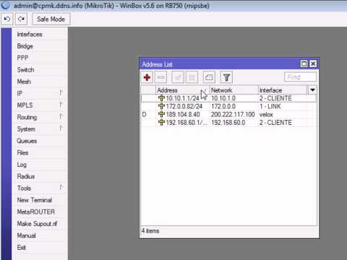347x260 pixels.
Task: Click the D dynamic flag on velox row
Action: (144, 114)
